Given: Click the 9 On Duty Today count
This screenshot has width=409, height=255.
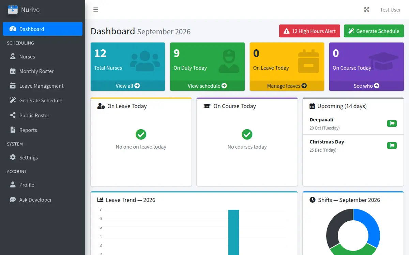Looking at the screenshot, I should (177, 53).
